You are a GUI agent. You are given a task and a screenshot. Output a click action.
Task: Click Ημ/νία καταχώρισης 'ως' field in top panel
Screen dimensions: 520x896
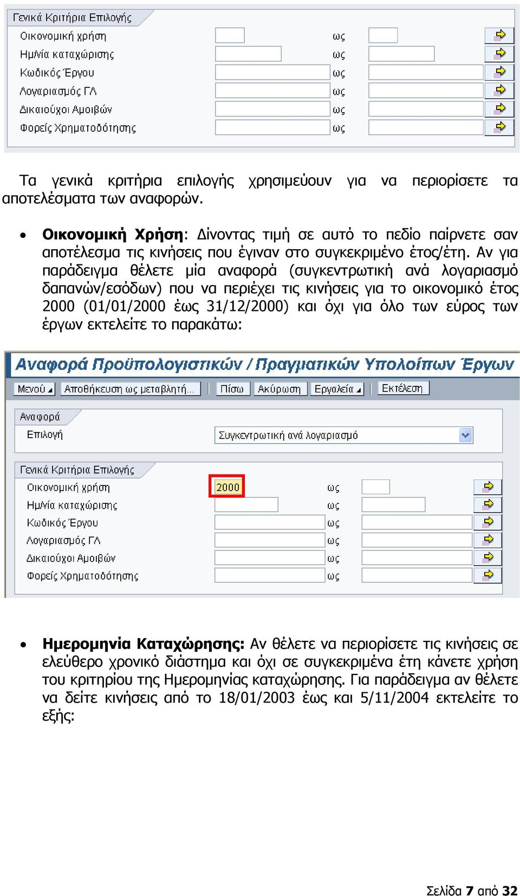(401, 54)
